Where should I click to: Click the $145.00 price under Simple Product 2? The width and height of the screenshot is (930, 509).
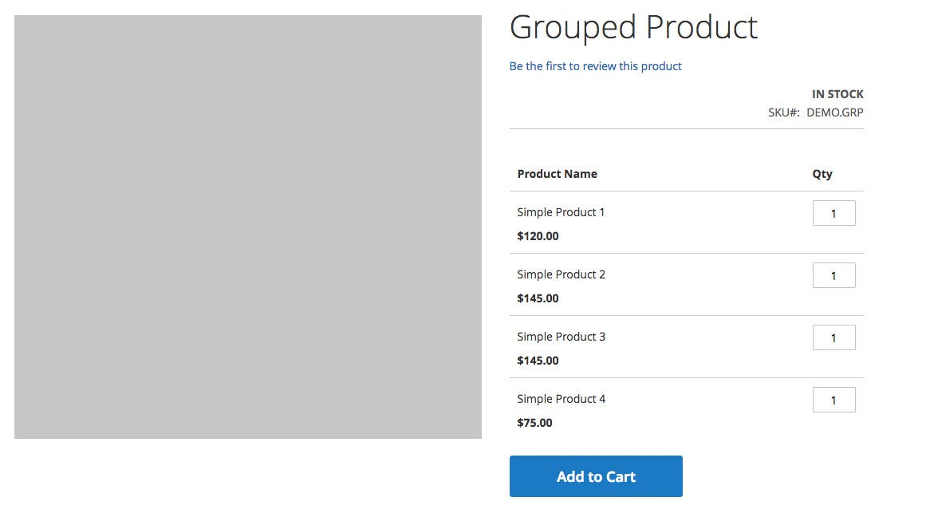538,298
